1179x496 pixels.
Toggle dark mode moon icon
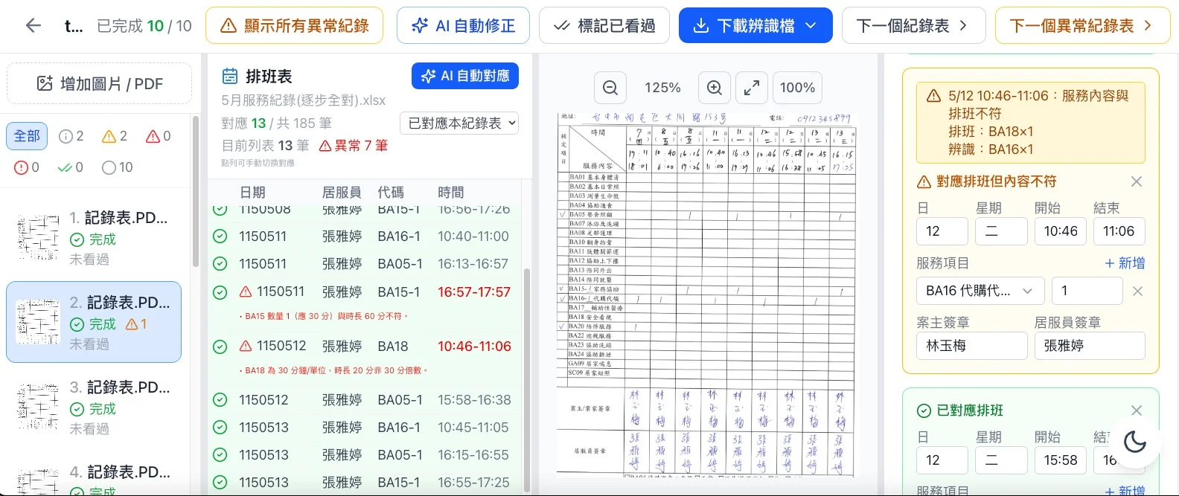click(1134, 442)
